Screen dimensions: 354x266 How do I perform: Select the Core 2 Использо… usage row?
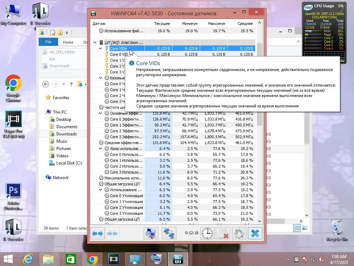pyautogui.click(x=173, y=166)
